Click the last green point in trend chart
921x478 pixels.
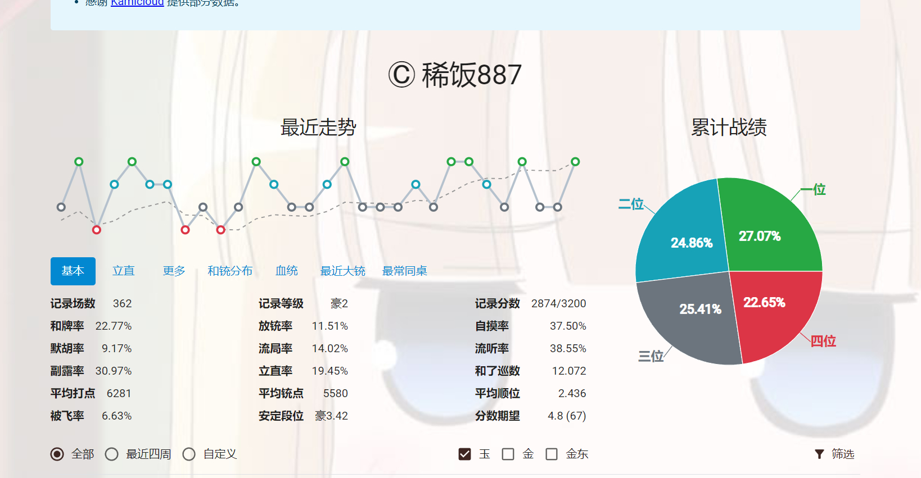click(x=575, y=162)
